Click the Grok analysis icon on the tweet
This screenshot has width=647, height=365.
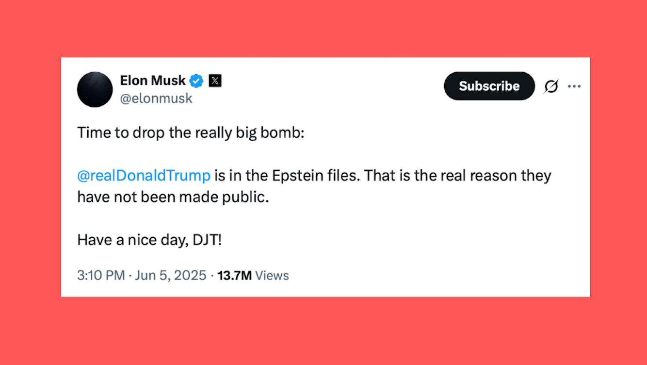click(551, 86)
